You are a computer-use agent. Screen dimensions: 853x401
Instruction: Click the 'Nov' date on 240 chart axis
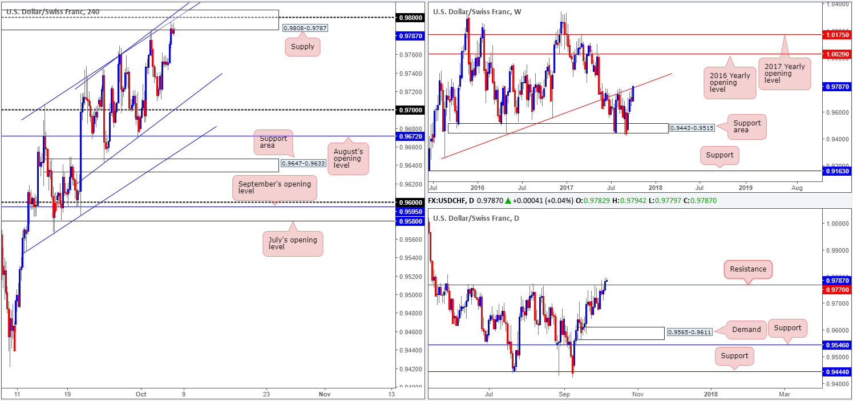click(324, 394)
